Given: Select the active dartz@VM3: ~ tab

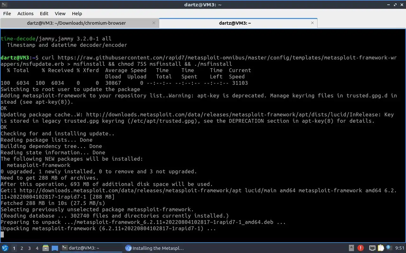Looking at the screenshot, I should (x=238, y=23).
